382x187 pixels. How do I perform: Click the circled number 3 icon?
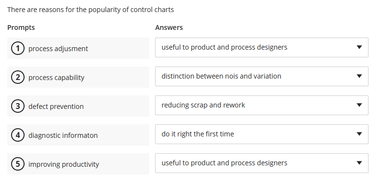[x=18, y=107]
